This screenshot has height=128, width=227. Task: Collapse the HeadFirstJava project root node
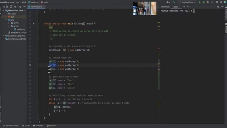(3, 11)
